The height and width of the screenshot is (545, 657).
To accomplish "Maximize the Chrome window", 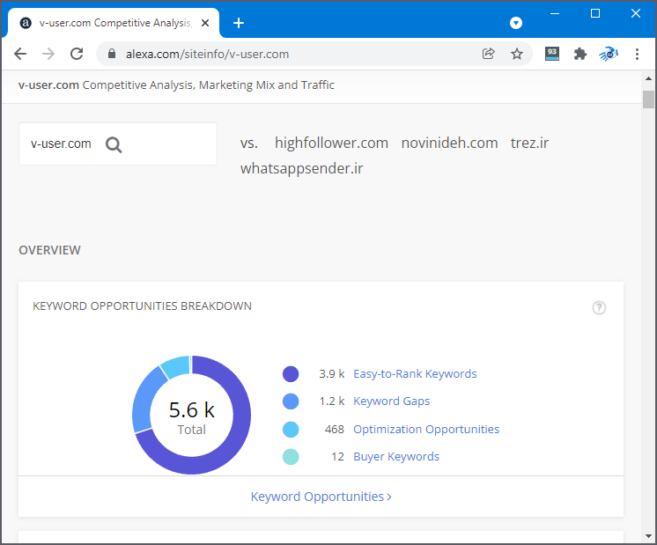I will tap(595, 13).
